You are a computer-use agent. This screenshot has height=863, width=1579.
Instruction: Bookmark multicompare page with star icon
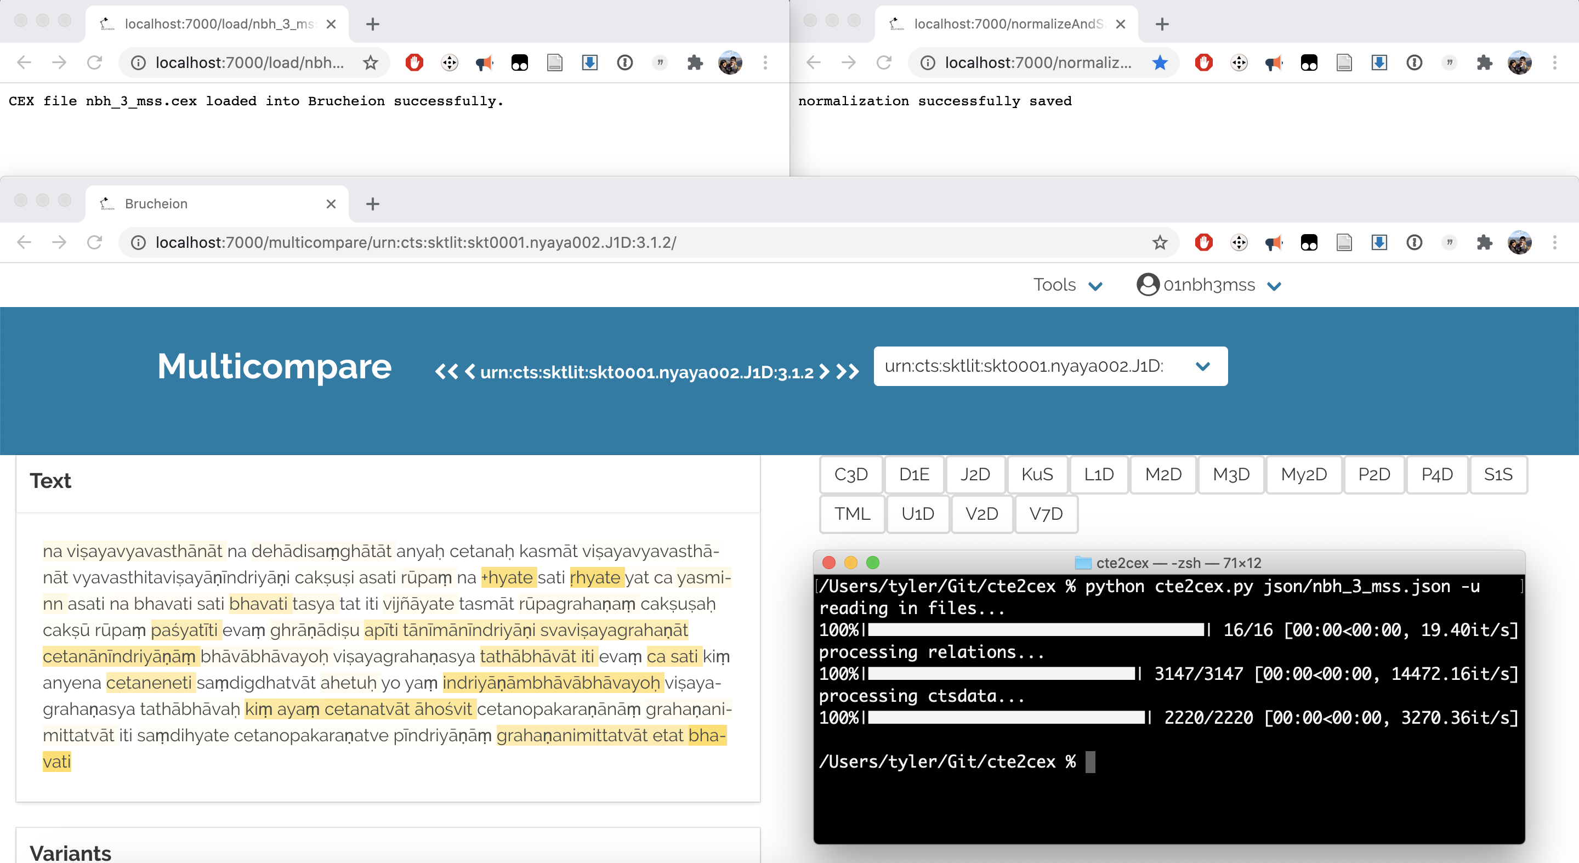[x=1159, y=243]
